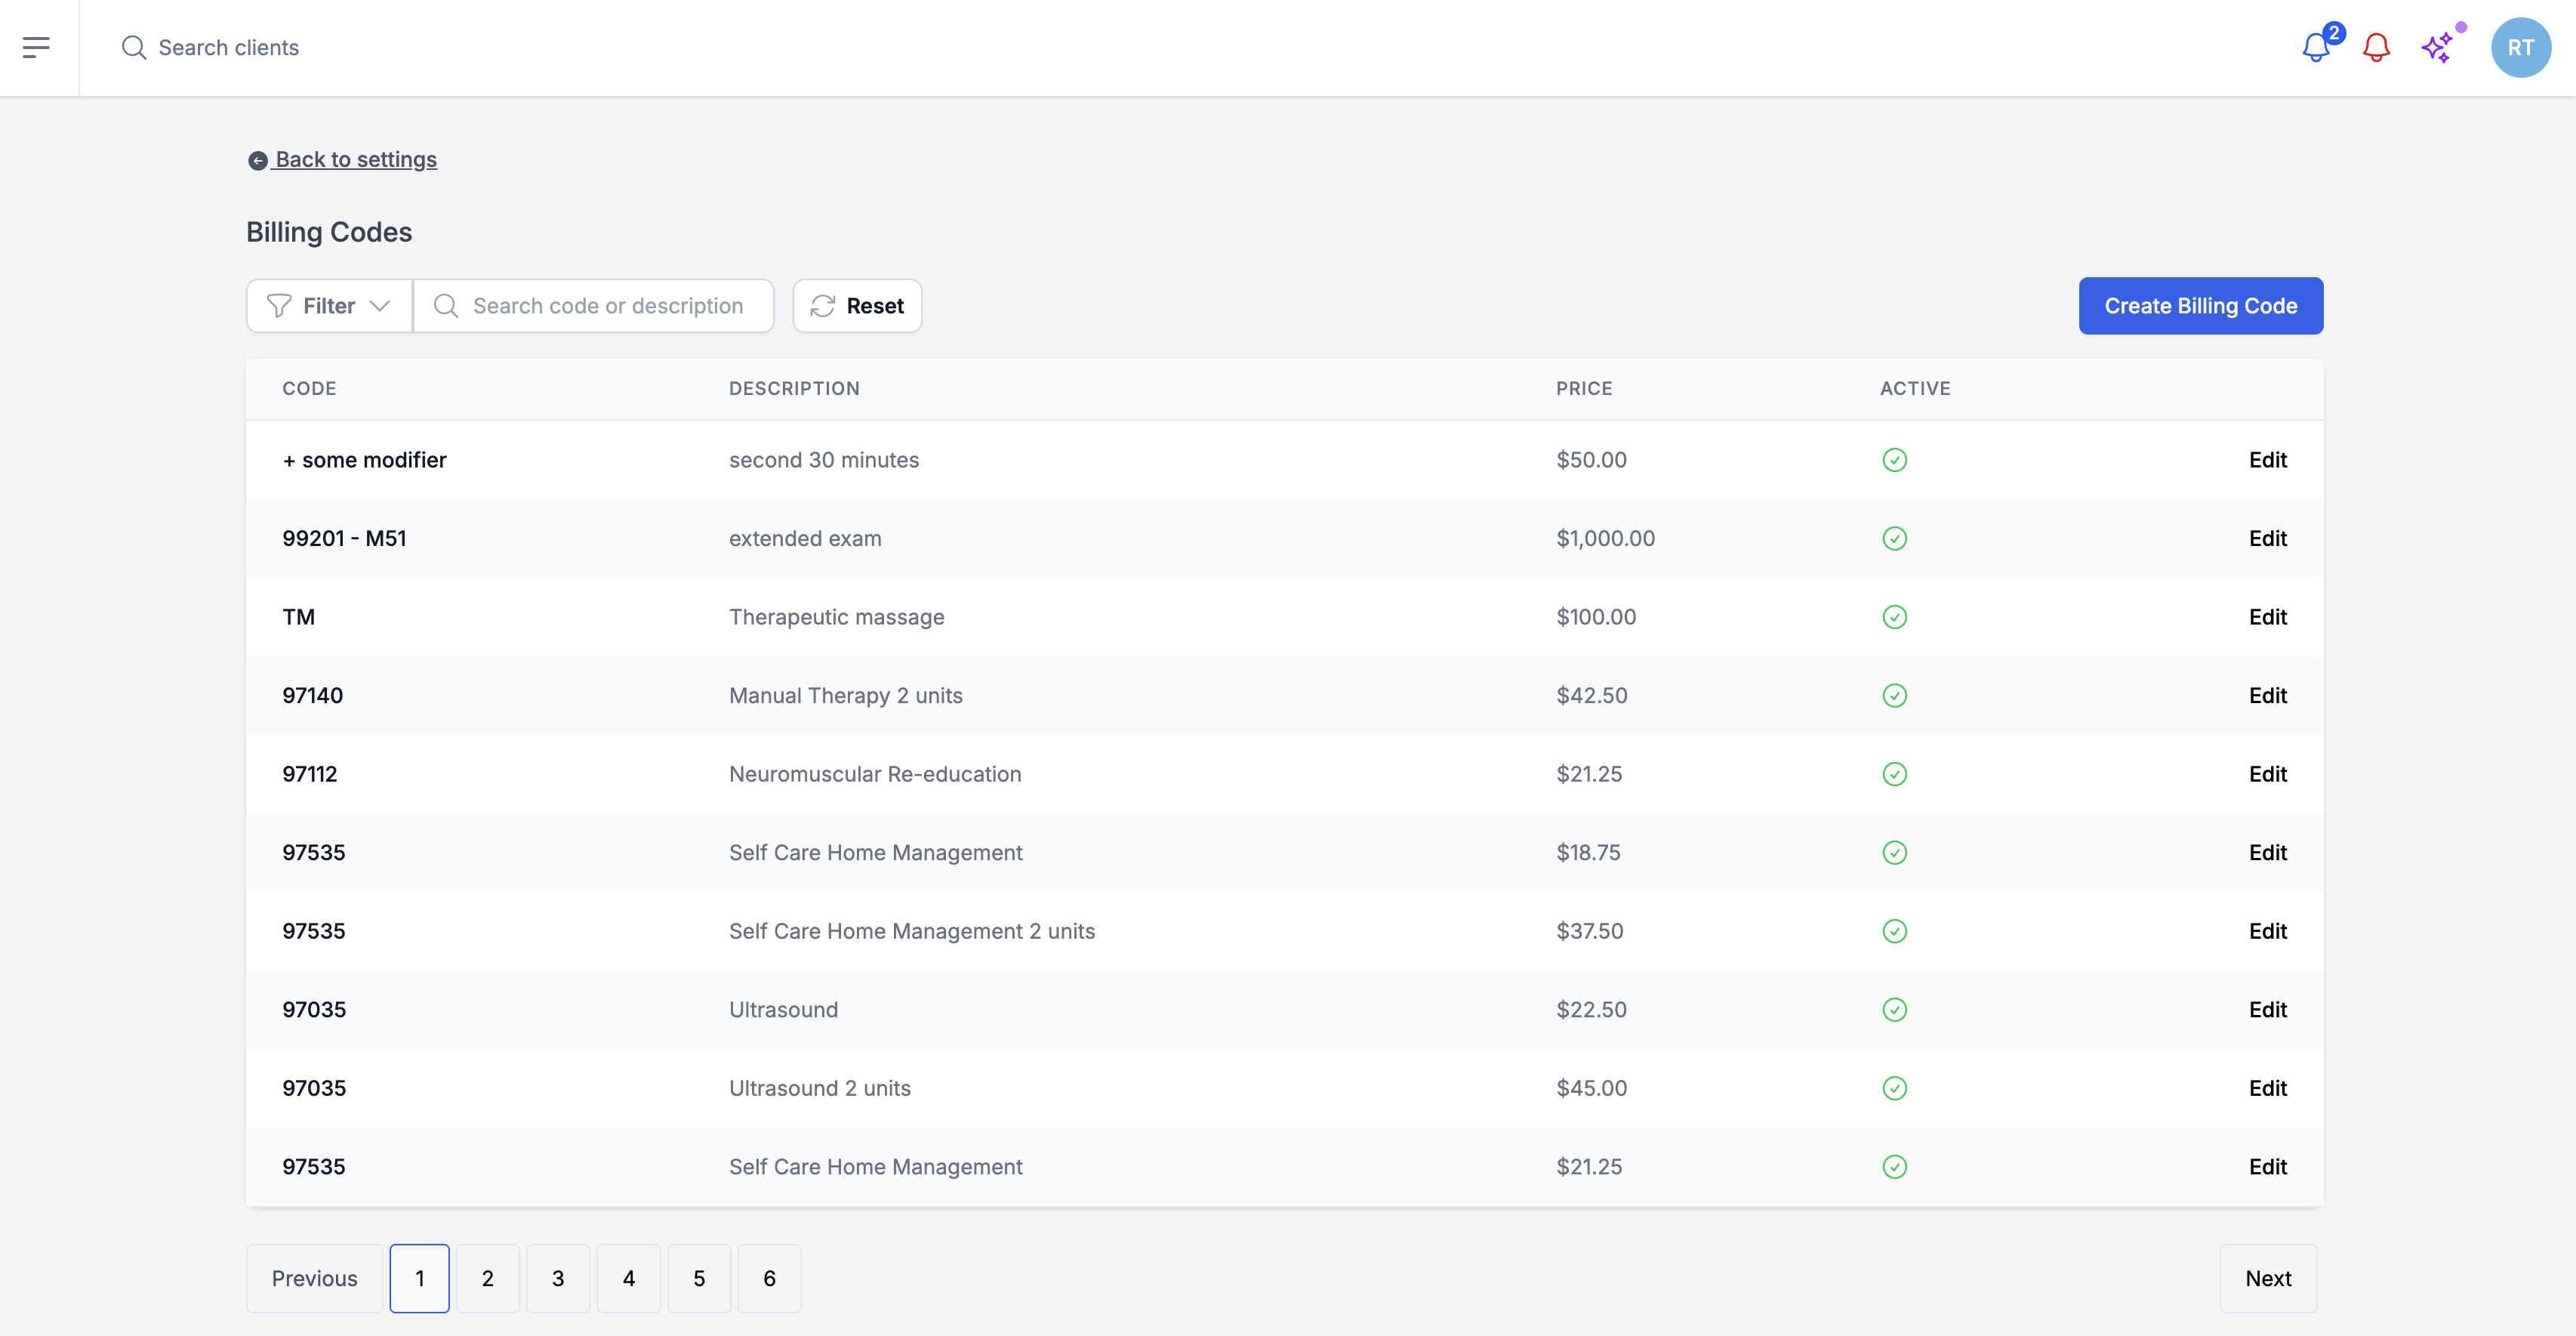Click the Next page button

click(2267, 1278)
